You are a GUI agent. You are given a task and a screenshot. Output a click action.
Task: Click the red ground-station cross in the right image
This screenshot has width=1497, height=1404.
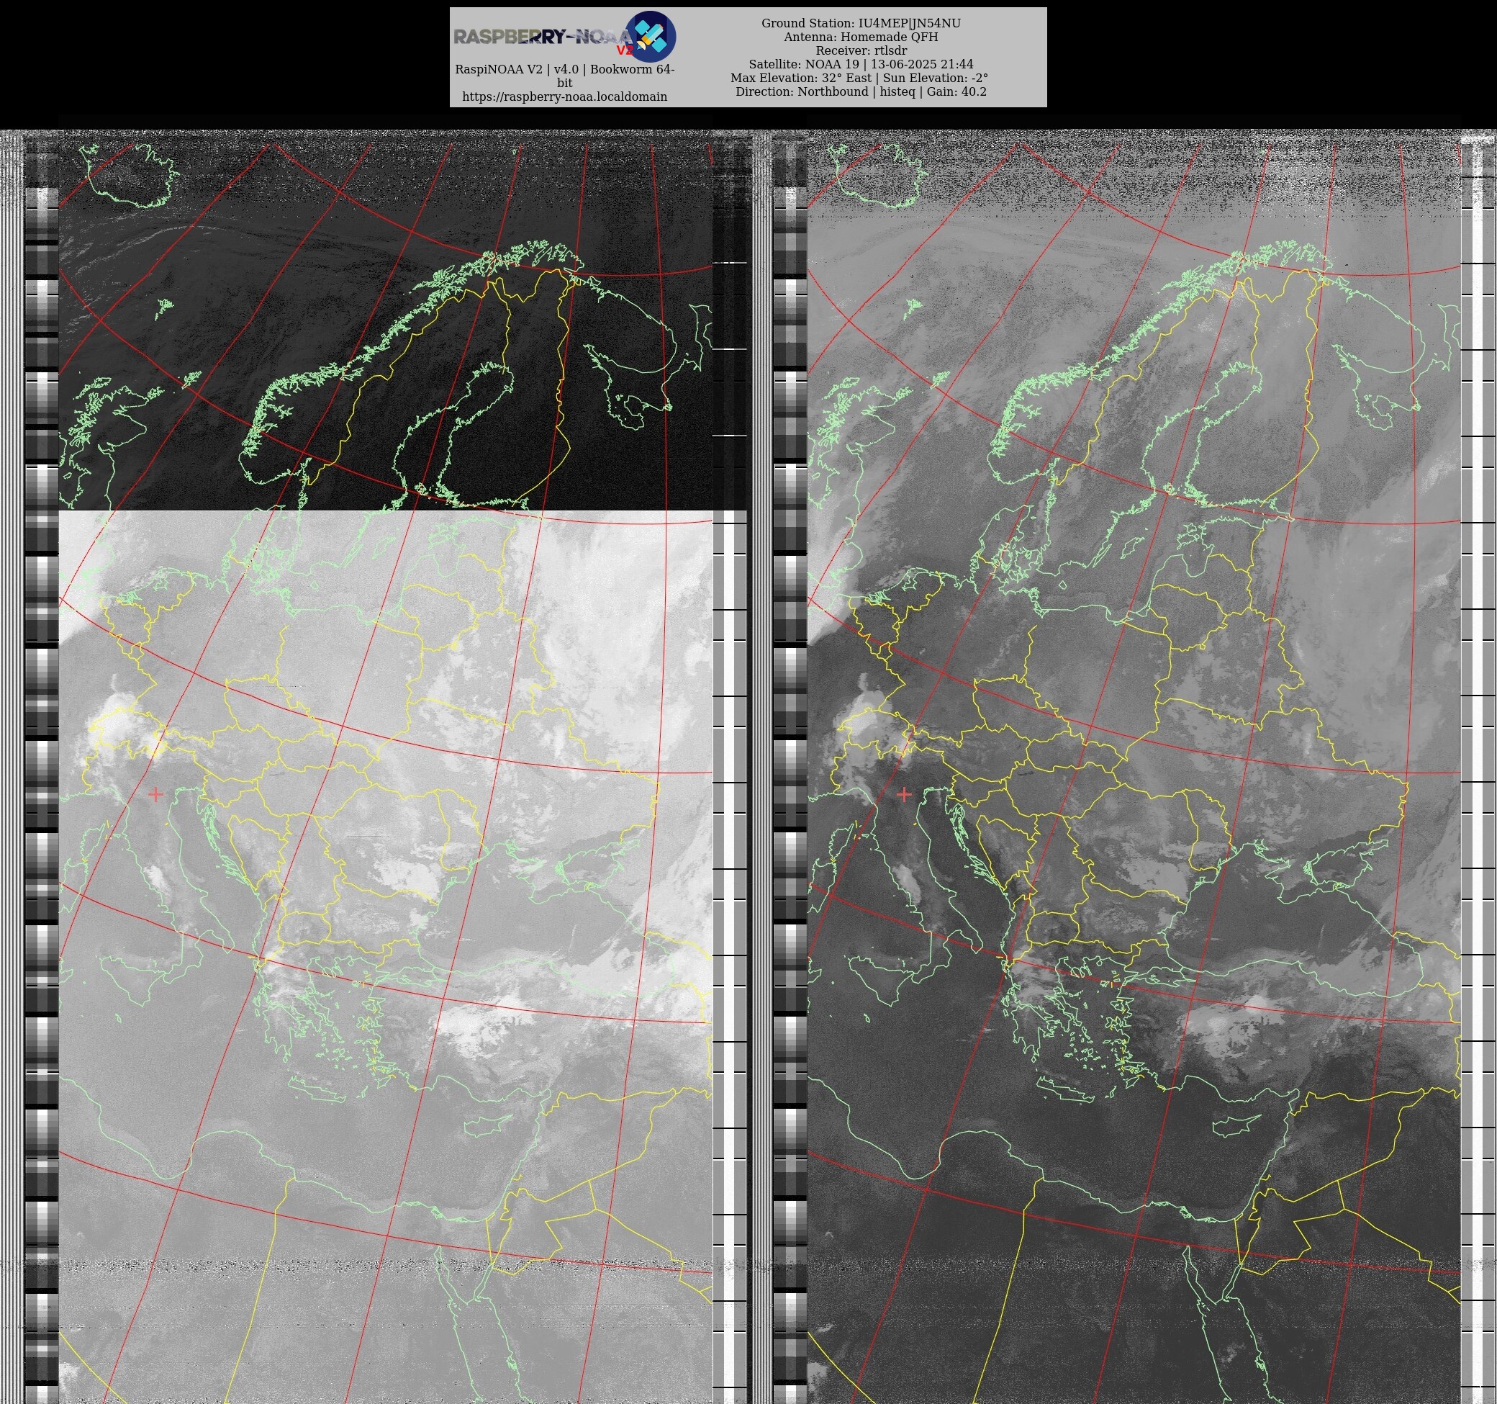905,794
